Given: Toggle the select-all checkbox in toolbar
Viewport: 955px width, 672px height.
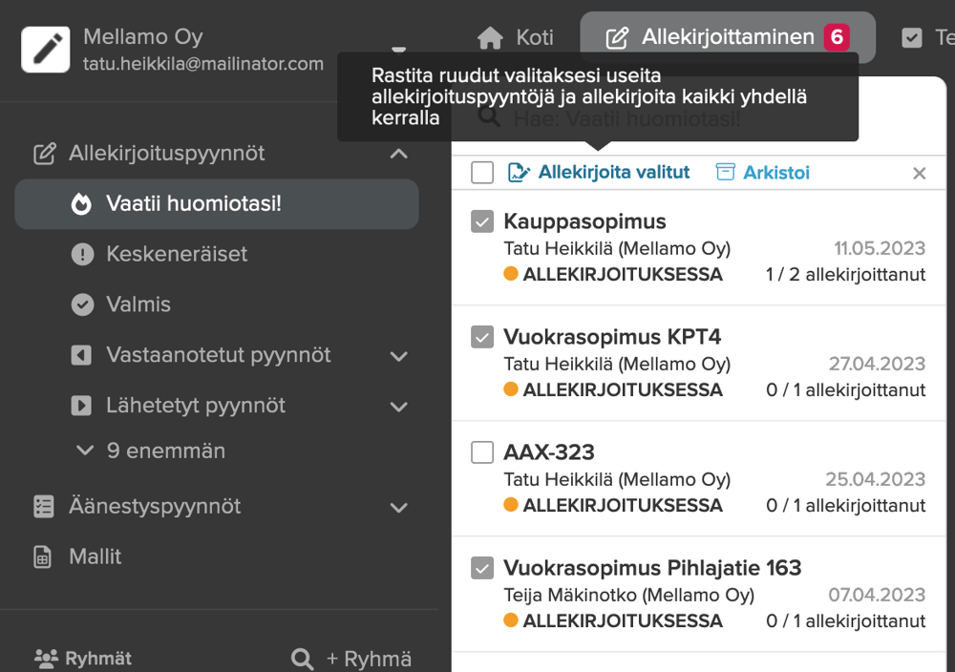Looking at the screenshot, I should point(482,172).
